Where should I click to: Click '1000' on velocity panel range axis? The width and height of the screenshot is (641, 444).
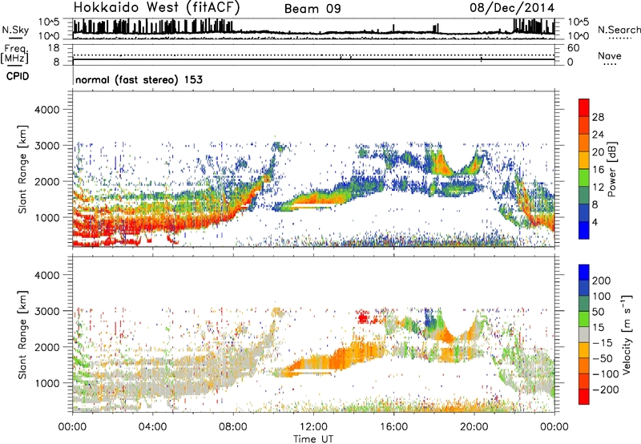point(47,383)
